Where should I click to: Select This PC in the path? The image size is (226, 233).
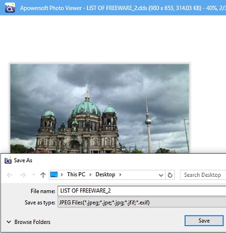[x=76, y=174]
